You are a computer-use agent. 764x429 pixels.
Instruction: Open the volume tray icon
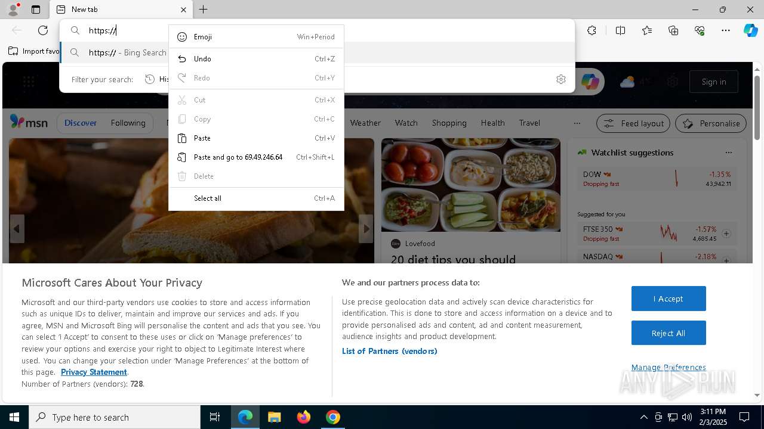(686, 417)
